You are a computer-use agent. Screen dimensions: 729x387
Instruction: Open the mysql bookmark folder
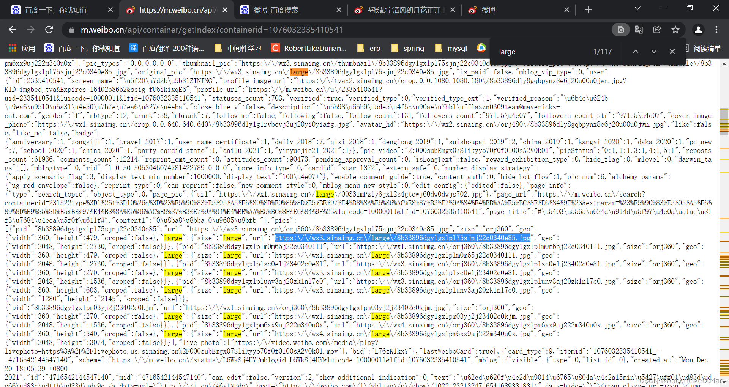(x=451, y=48)
